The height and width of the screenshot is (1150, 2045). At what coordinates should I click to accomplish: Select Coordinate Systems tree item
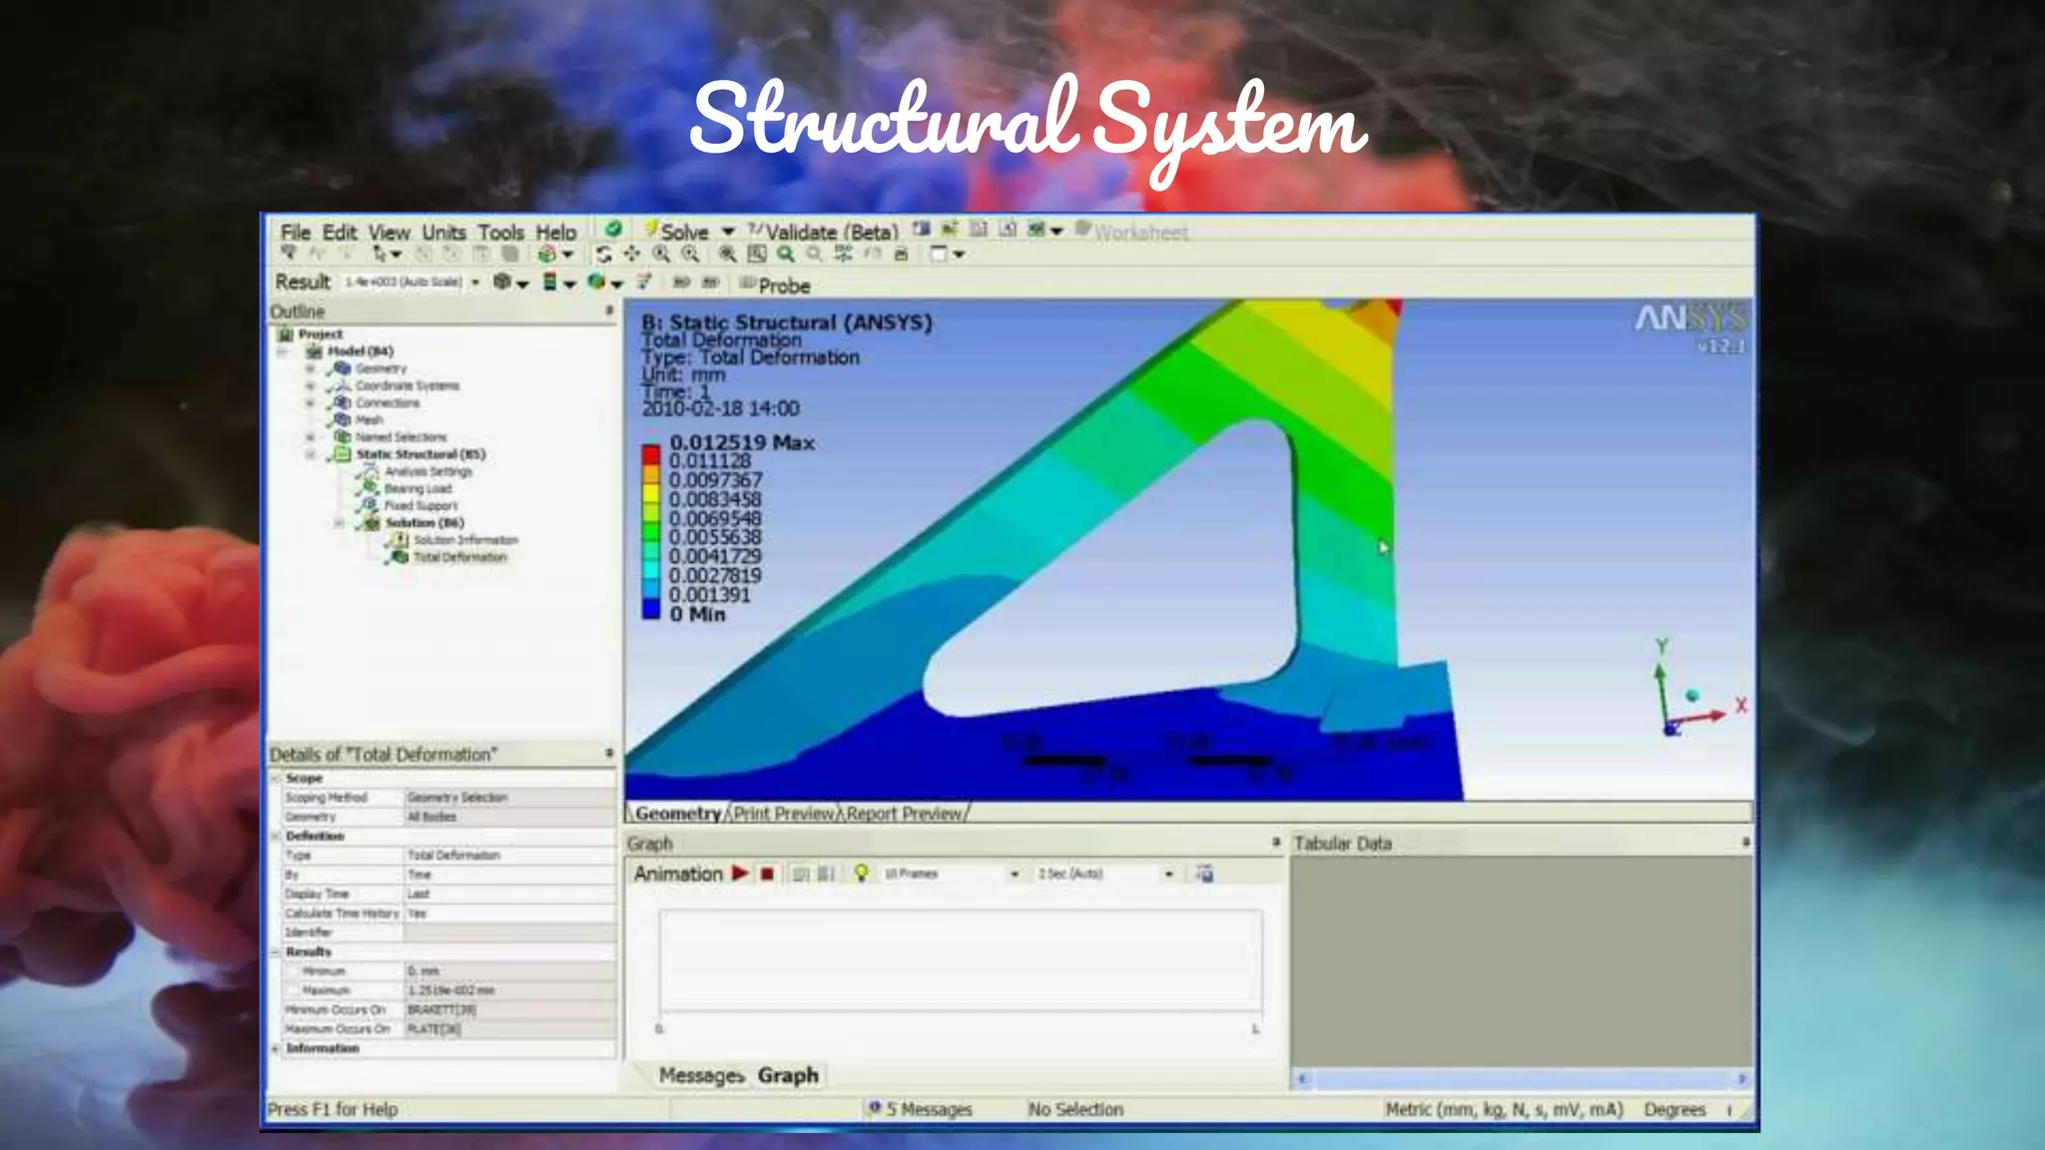point(407,385)
